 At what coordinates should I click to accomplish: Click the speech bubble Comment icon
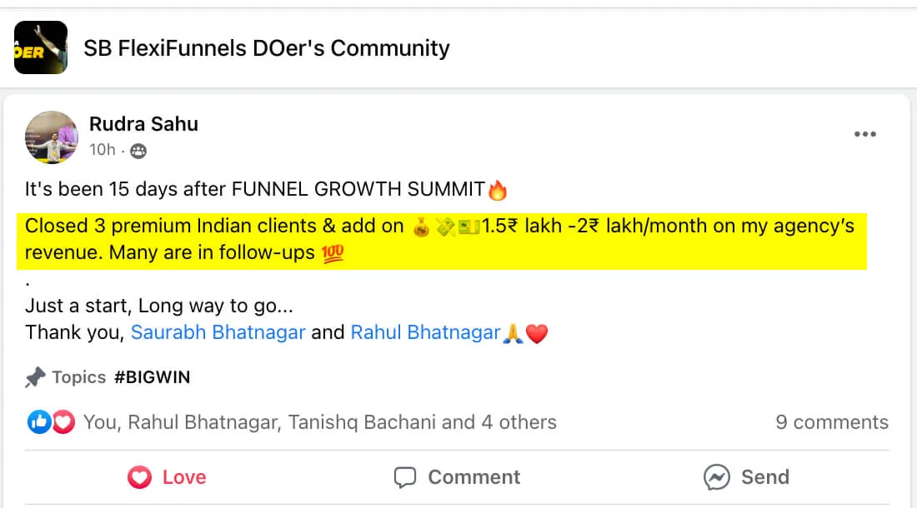(x=405, y=477)
